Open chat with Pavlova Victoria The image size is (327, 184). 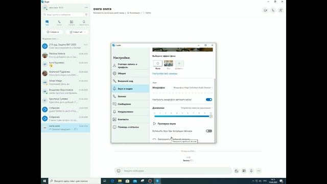65,55
